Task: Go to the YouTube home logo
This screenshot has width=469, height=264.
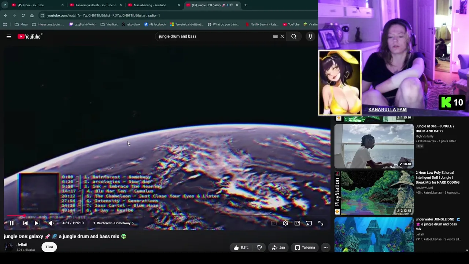Action: [x=29, y=36]
